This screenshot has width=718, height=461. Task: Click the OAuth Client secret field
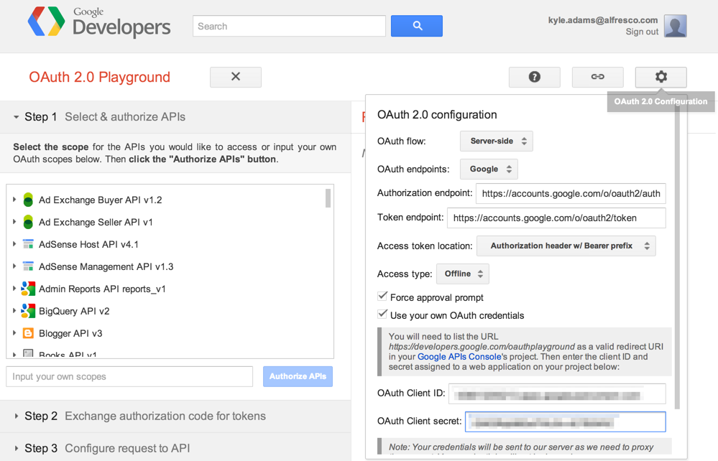pos(566,422)
